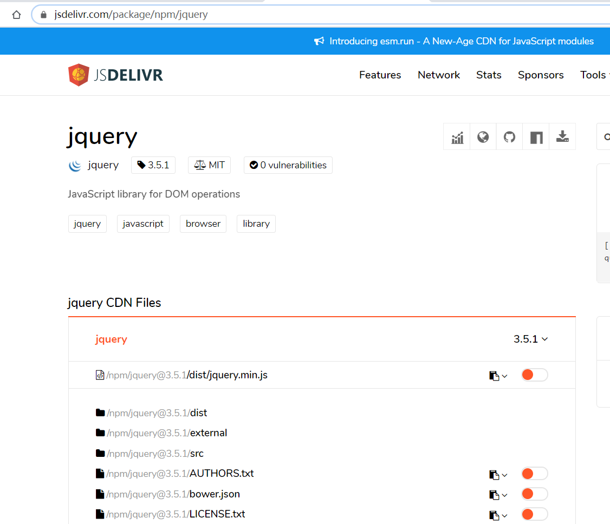Open the Stats menu item
The height and width of the screenshot is (524, 610).
point(489,75)
